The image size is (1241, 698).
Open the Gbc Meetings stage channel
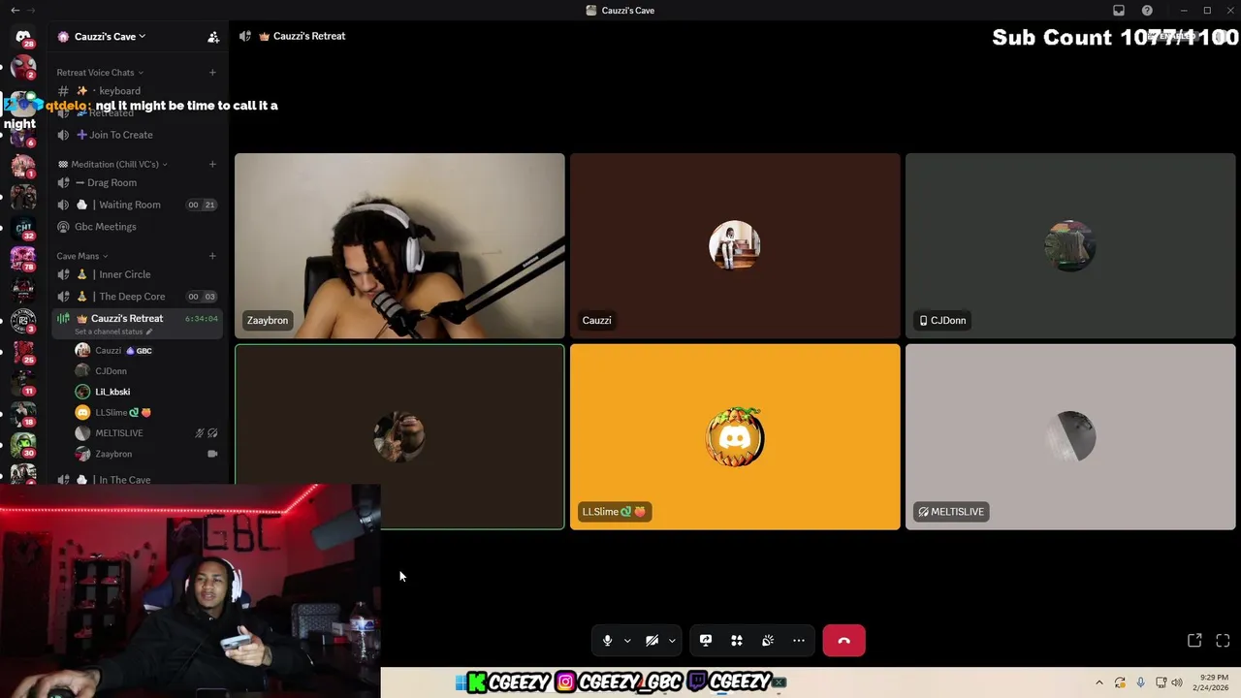click(136, 227)
